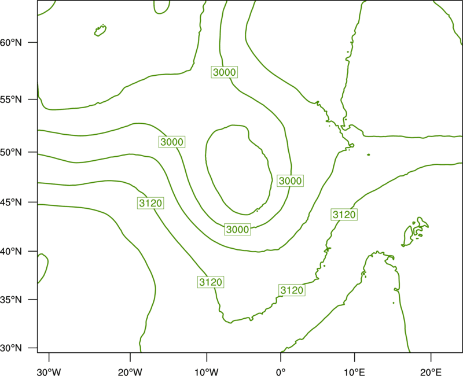Pick the 40°N latitude label

pos(11,251)
